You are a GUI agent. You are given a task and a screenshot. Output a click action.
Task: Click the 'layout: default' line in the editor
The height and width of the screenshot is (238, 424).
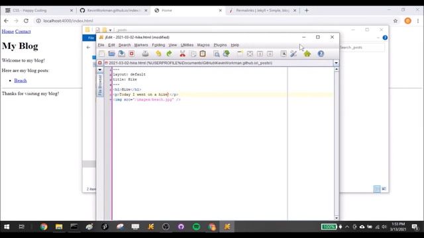(129, 74)
